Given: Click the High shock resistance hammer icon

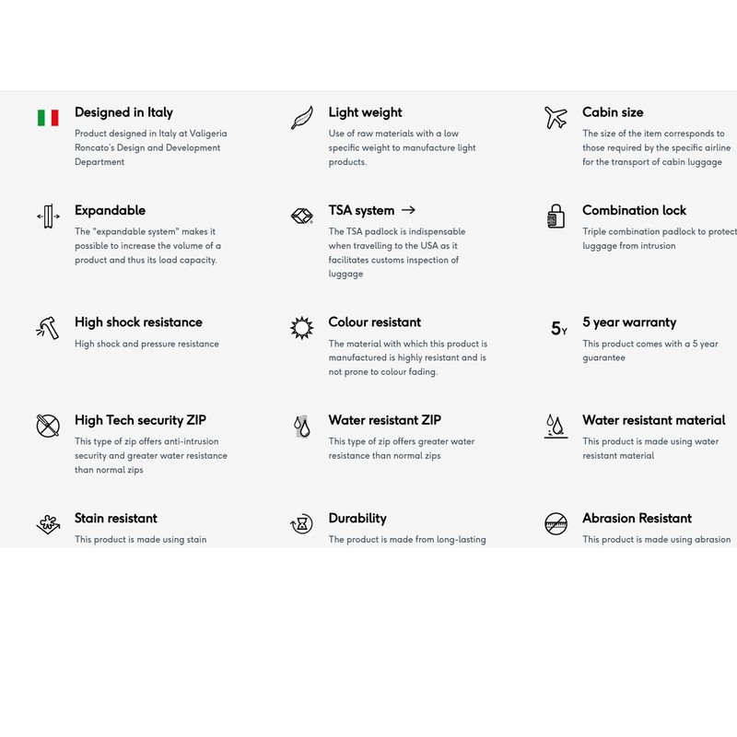Looking at the screenshot, I should tap(48, 328).
